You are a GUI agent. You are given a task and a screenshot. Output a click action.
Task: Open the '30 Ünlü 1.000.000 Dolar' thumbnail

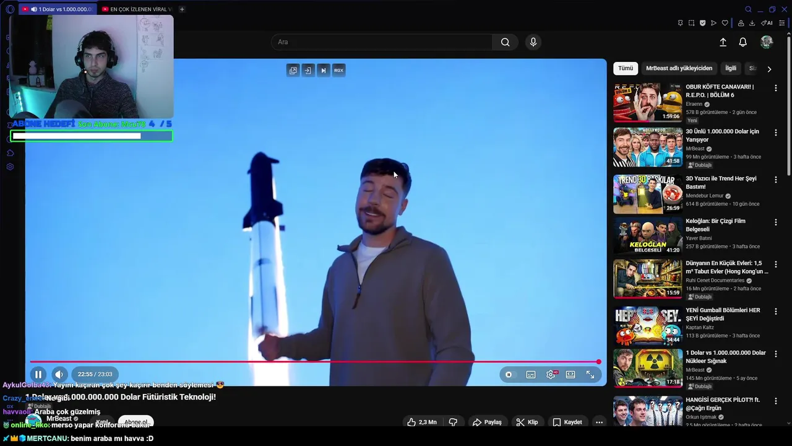click(648, 147)
